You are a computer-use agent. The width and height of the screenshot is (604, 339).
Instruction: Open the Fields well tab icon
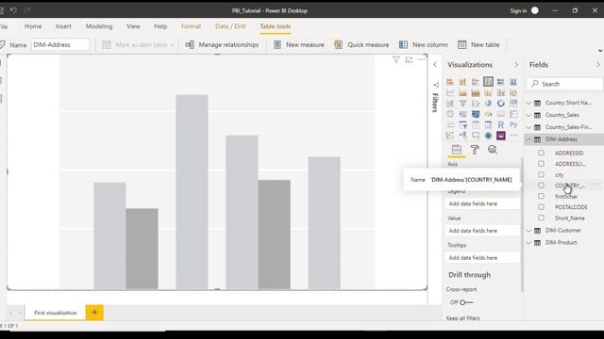457,150
